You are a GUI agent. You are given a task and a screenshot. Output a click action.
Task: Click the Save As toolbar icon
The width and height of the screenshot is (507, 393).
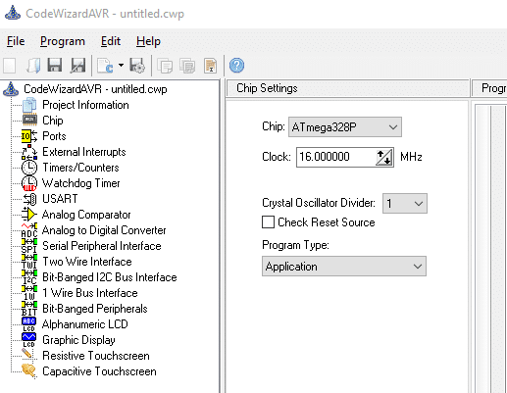pos(78,65)
